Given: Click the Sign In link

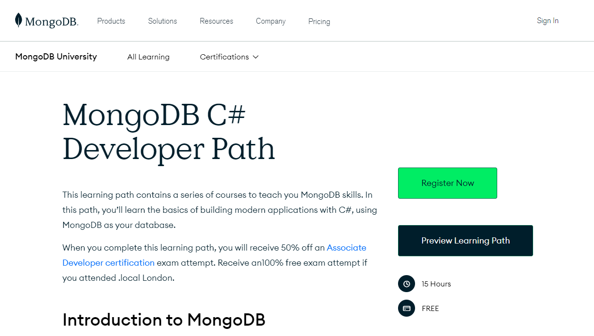Looking at the screenshot, I should [x=548, y=21].
